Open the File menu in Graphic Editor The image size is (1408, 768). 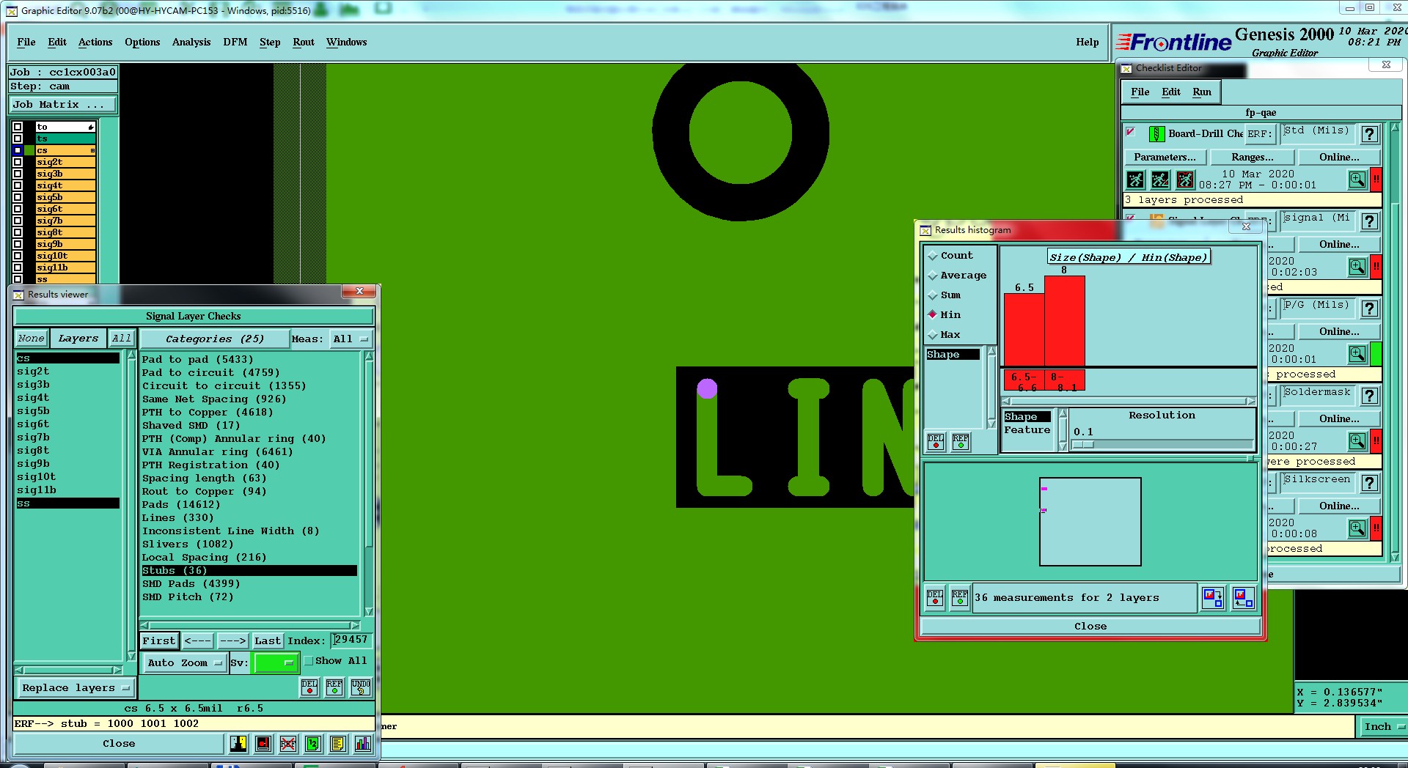(26, 43)
